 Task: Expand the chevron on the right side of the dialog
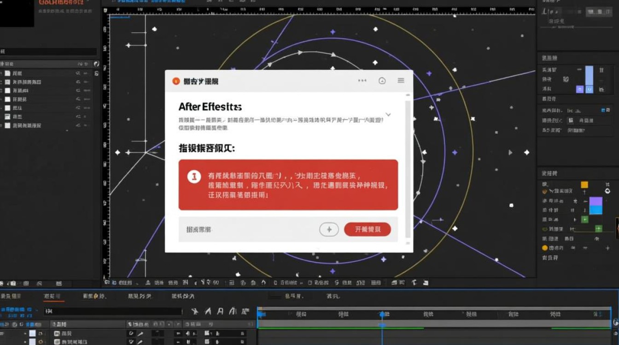pyautogui.click(x=388, y=115)
